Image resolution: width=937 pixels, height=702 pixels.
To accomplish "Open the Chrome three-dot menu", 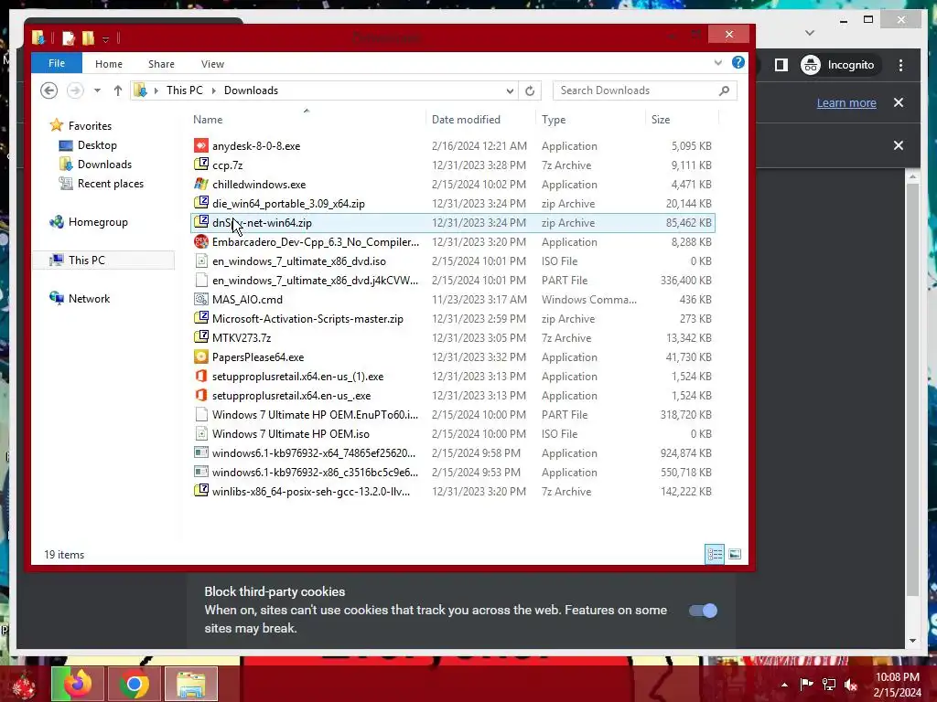I will 900,65.
